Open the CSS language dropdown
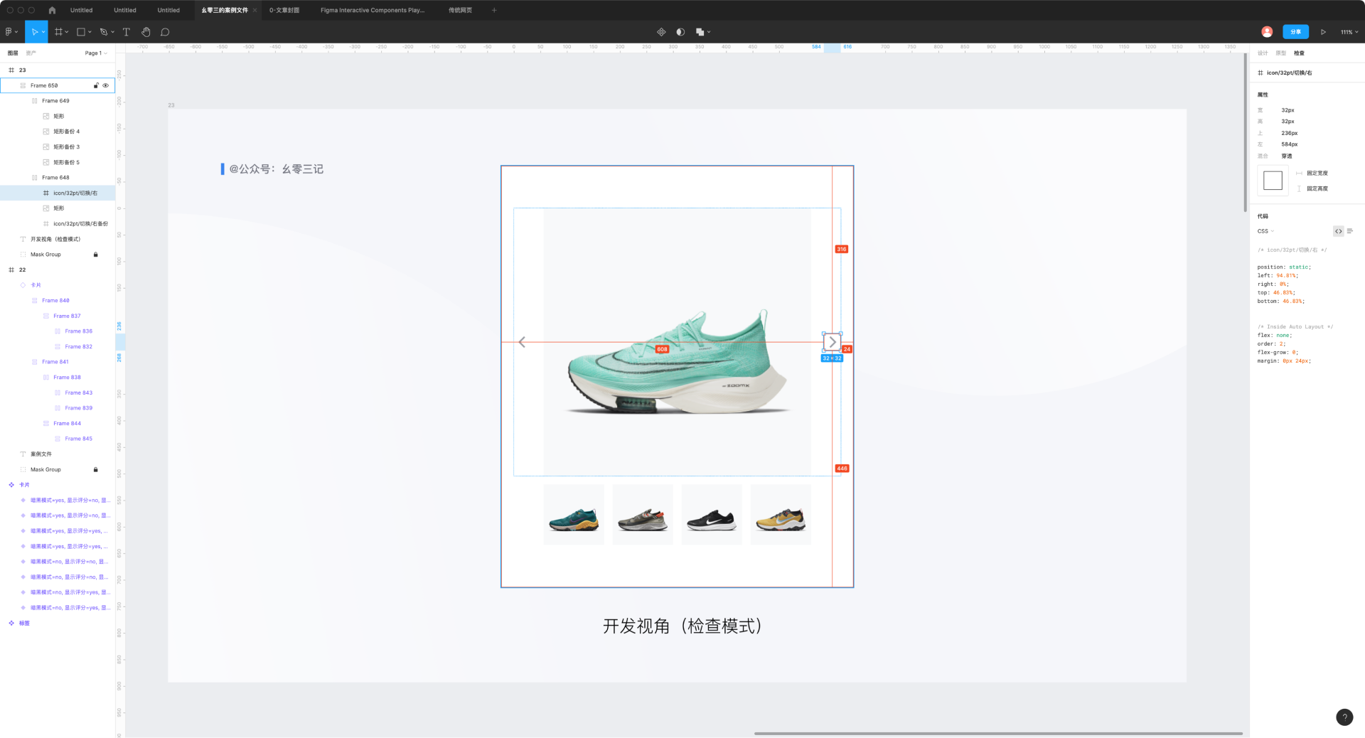 point(1265,231)
